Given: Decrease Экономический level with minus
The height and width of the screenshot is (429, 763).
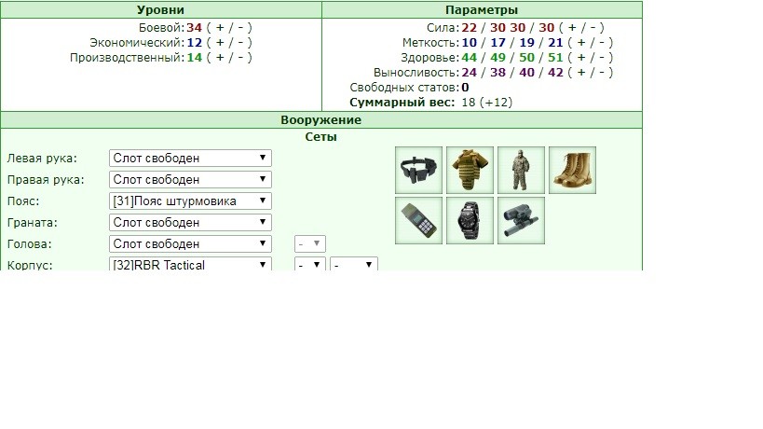Looking at the screenshot, I should coord(241,43).
